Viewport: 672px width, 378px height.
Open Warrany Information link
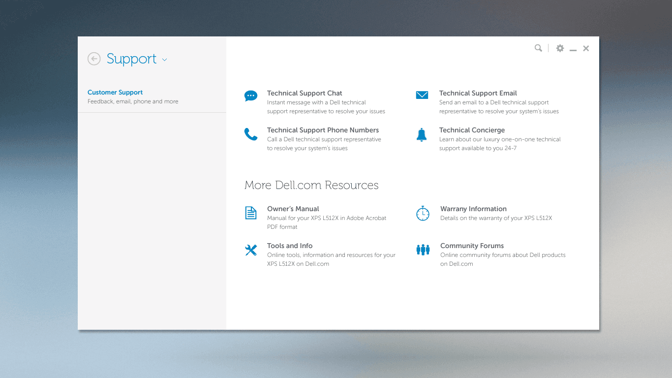coord(473,209)
